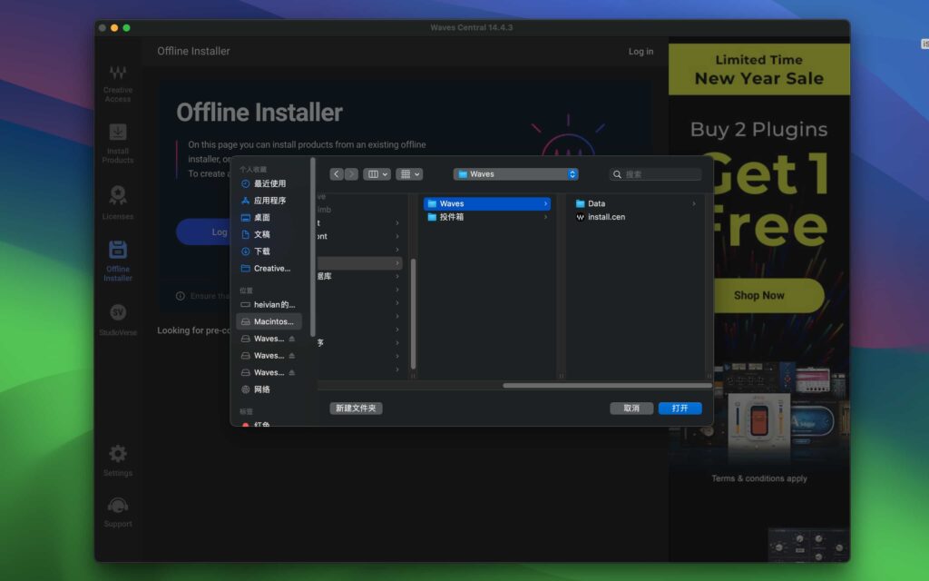This screenshot has height=581, width=929.
Task: Select the install.cen file
Action: [x=604, y=217]
